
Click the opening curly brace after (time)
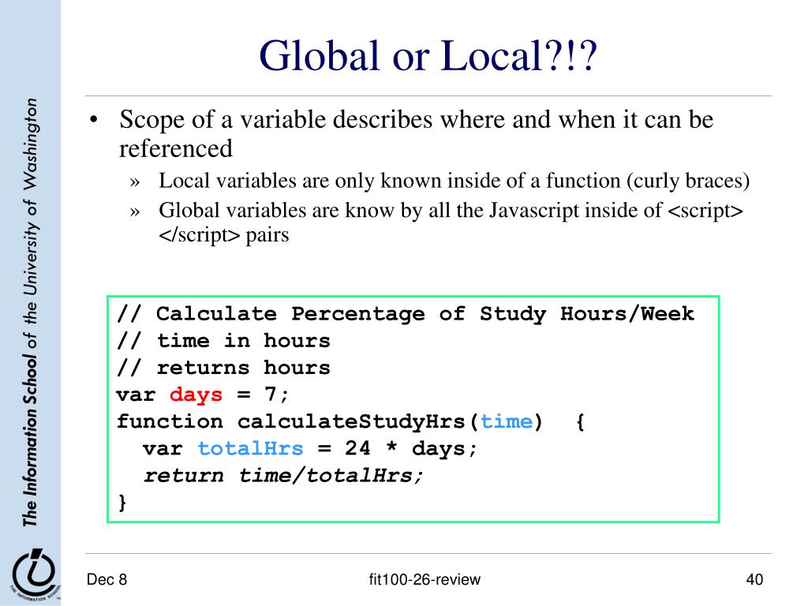pos(580,422)
